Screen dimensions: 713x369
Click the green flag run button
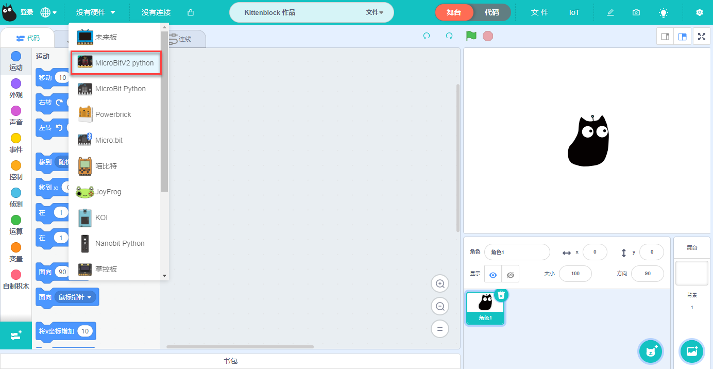(471, 36)
